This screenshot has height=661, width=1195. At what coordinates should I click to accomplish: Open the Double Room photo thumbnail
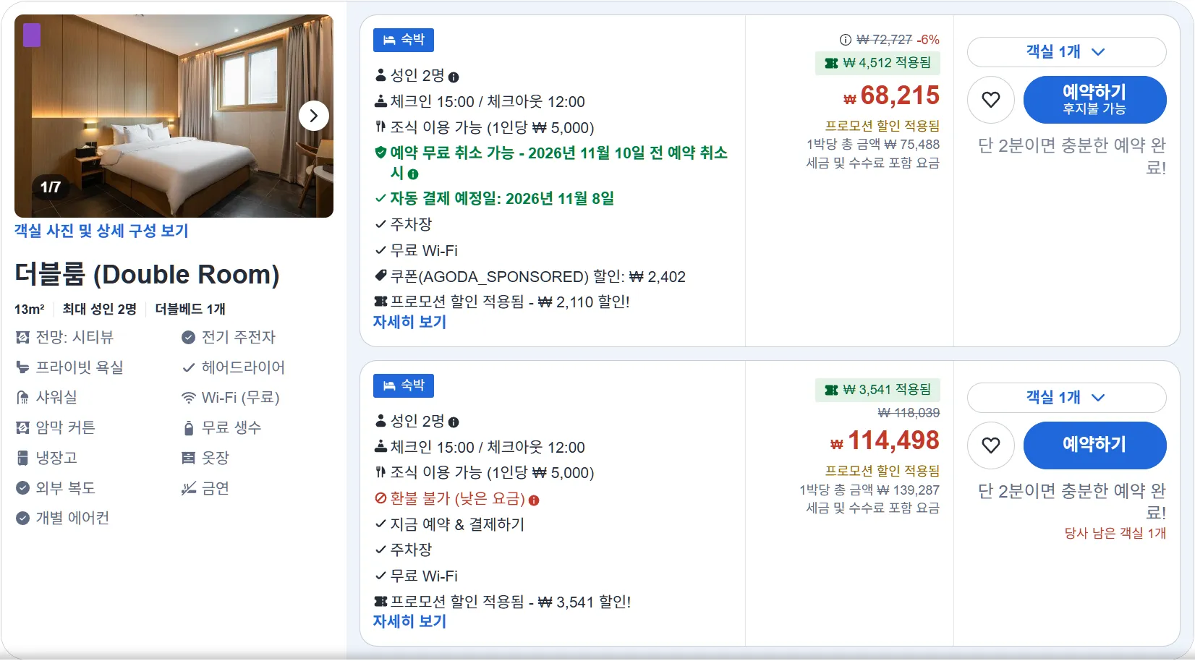(174, 116)
